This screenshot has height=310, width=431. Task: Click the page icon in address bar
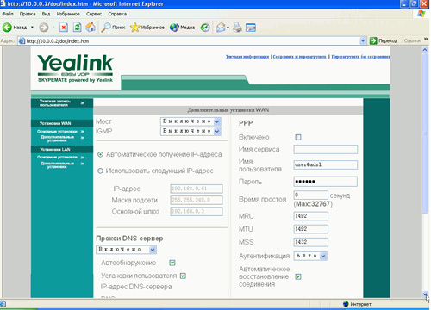22,41
